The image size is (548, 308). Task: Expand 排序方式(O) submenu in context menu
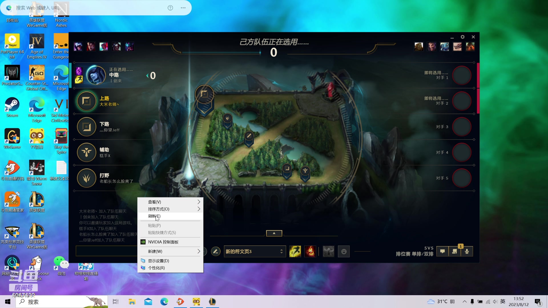point(170,209)
